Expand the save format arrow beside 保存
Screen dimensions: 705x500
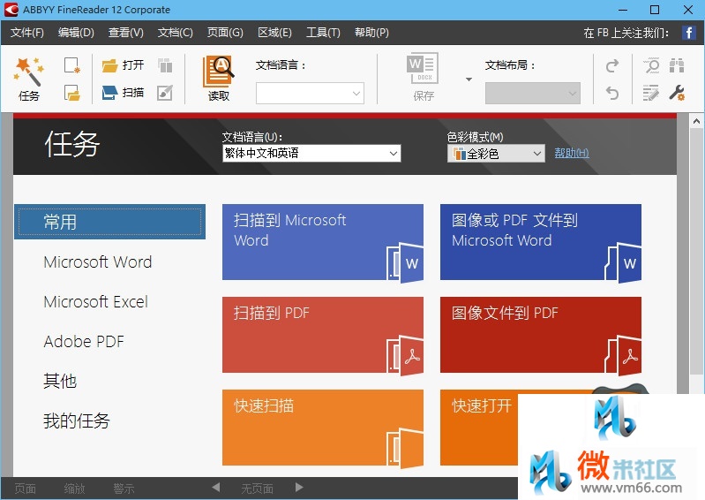click(x=469, y=80)
